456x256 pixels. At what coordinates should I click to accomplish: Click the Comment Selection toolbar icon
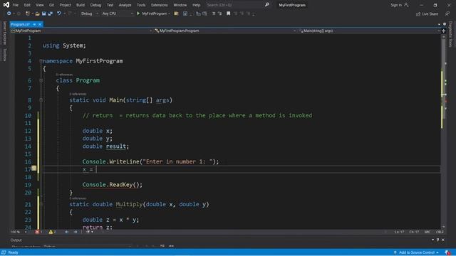[214, 14]
